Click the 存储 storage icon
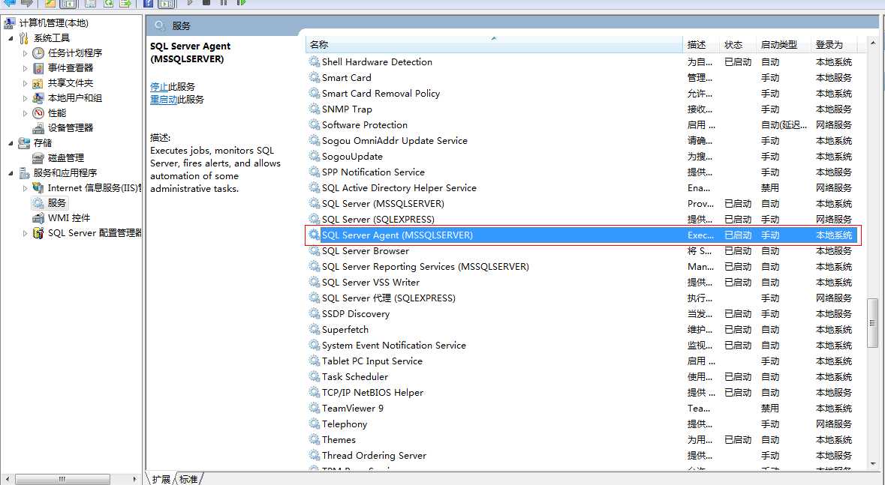Image resolution: width=885 pixels, height=485 pixels. tap(24, 143)
